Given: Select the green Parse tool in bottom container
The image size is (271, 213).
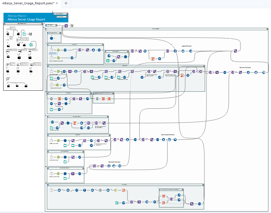Looking at the screenshot, I should (116, 190).
